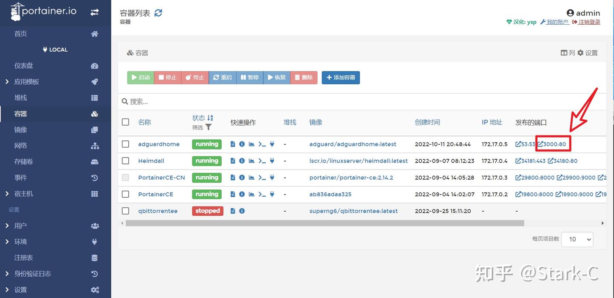This screenshot has height=298, width=614.
Task: Open the 筛选 status filter funnel
Action: 208,126
